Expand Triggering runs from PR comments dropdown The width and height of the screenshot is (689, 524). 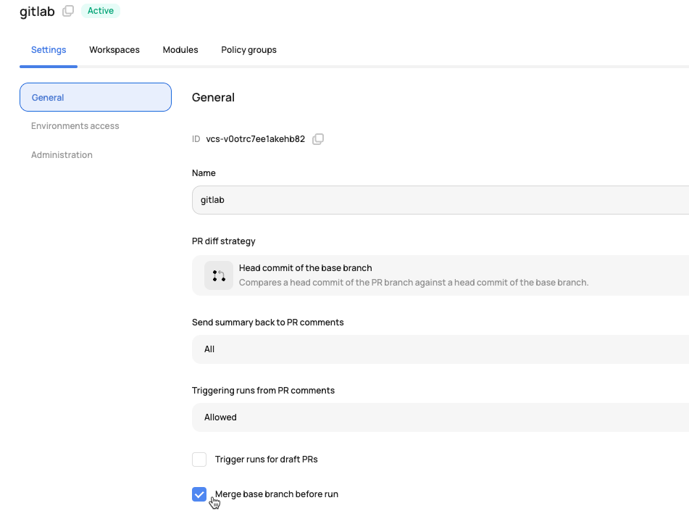coord(440,417)
